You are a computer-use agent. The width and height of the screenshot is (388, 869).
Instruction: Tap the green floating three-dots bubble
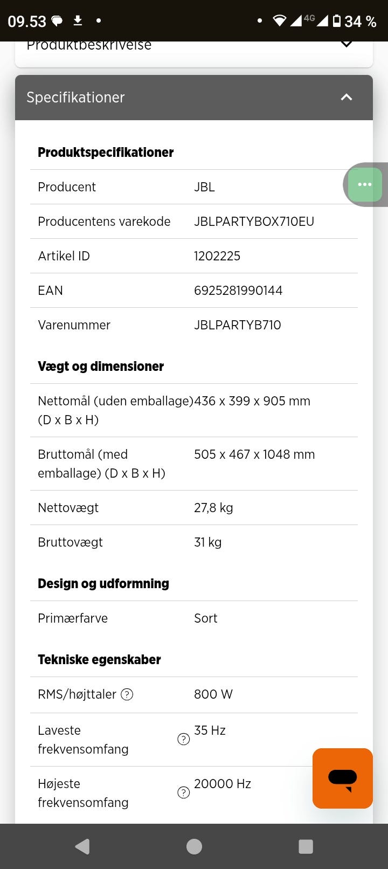(x=365, y=184)
